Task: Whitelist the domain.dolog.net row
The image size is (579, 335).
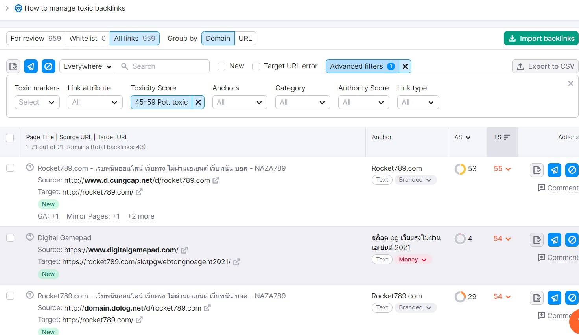Action: (x=537, y=298)
